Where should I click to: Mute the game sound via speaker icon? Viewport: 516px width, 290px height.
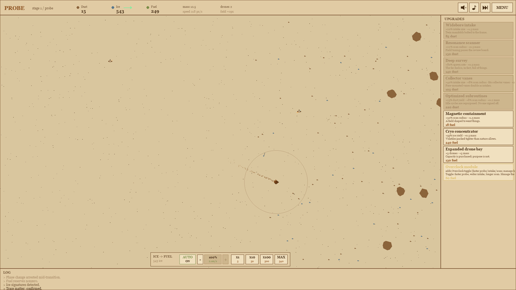(x=463, y=7)
